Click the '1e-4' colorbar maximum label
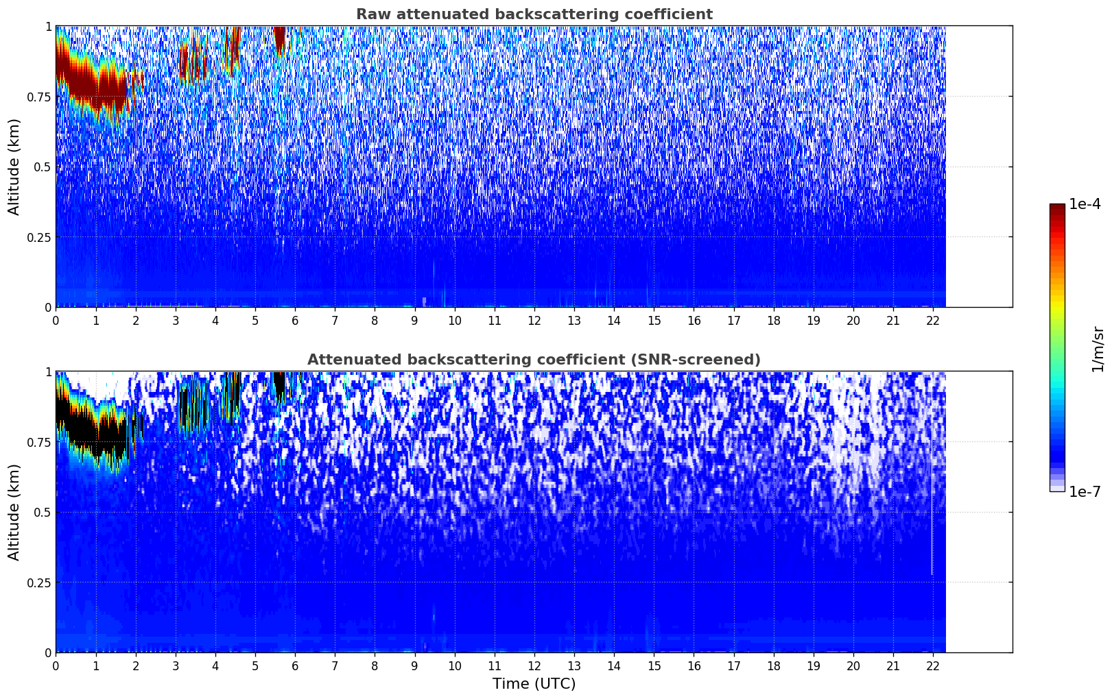The height and width of the screenshot is (699, 1112). [x=1085, y=204]
